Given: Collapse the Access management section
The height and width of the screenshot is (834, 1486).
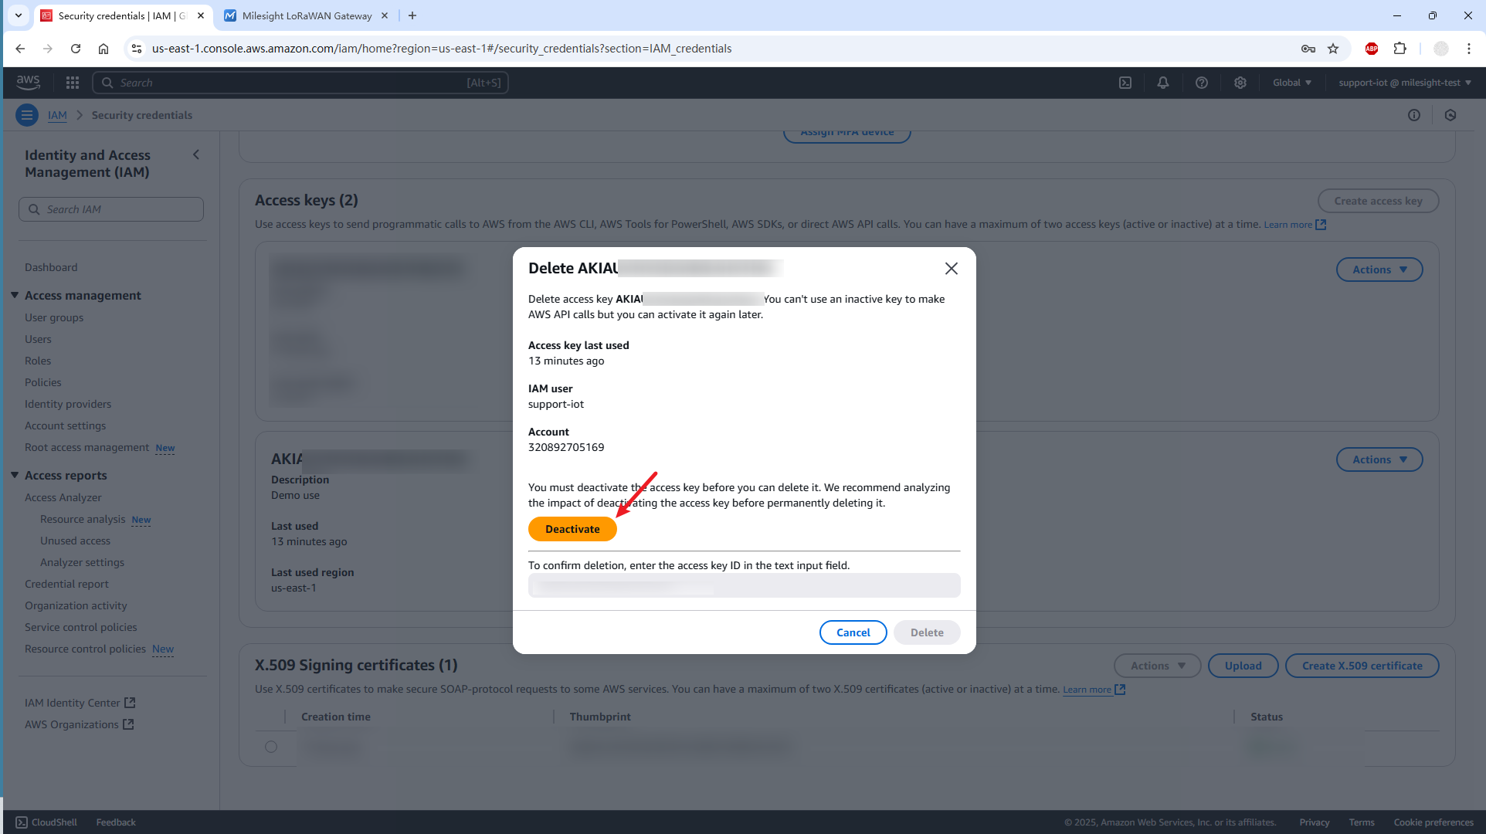Looking at the screenshot, I should pos(15,295).
